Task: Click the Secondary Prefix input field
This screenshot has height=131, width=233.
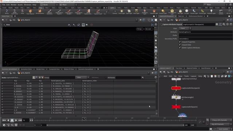Action: point(206,39)
